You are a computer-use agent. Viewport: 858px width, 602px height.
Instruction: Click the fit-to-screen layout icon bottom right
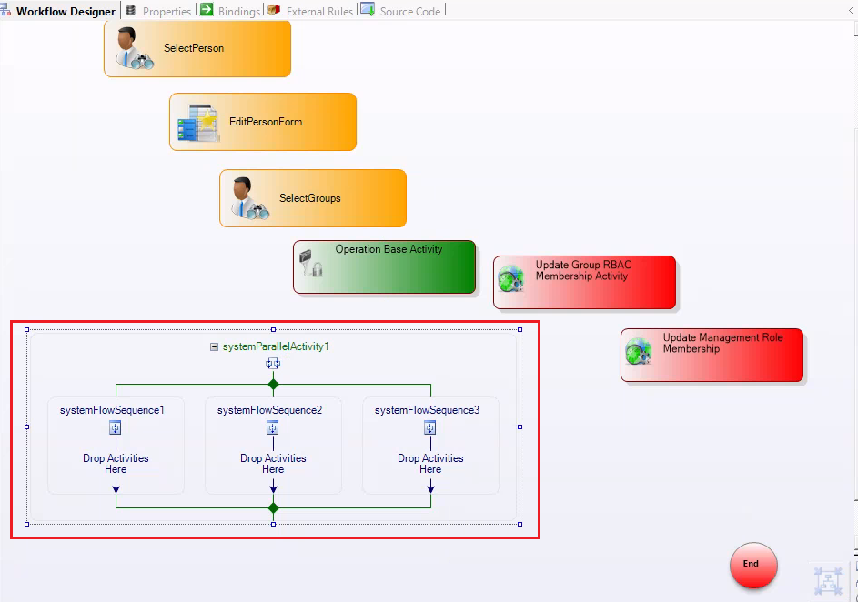(828, 581)
